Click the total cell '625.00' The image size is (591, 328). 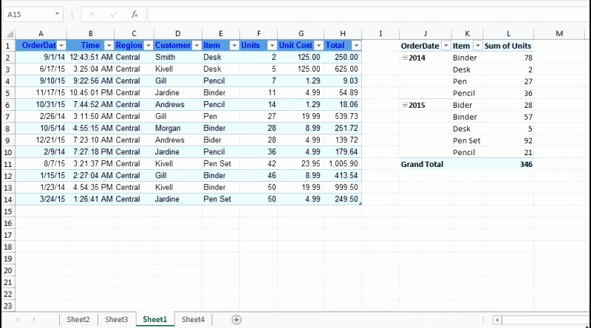click(343, 69)
